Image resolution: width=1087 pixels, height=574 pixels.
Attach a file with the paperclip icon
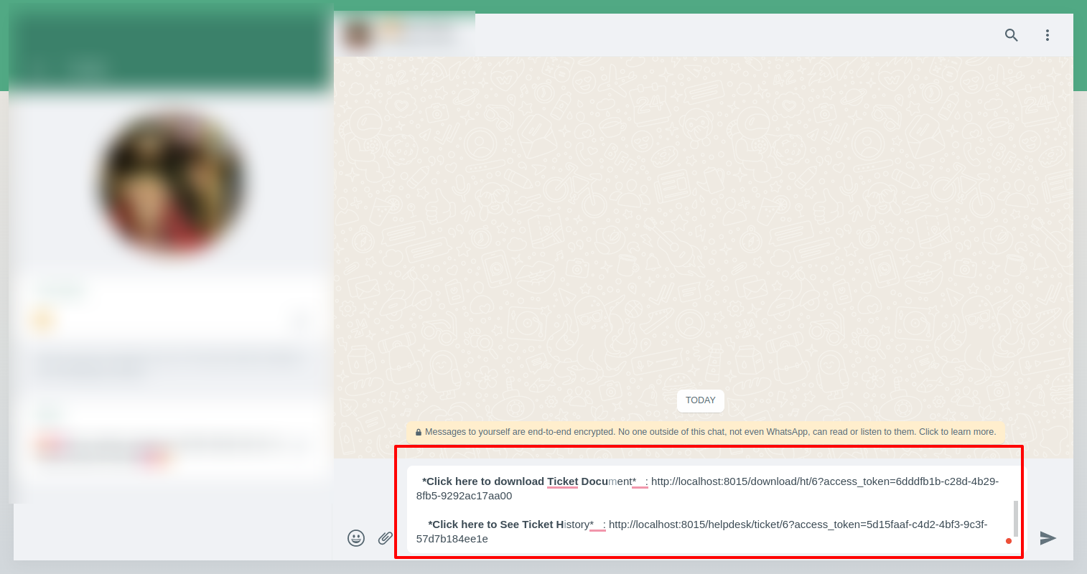(x=386, y=538)
